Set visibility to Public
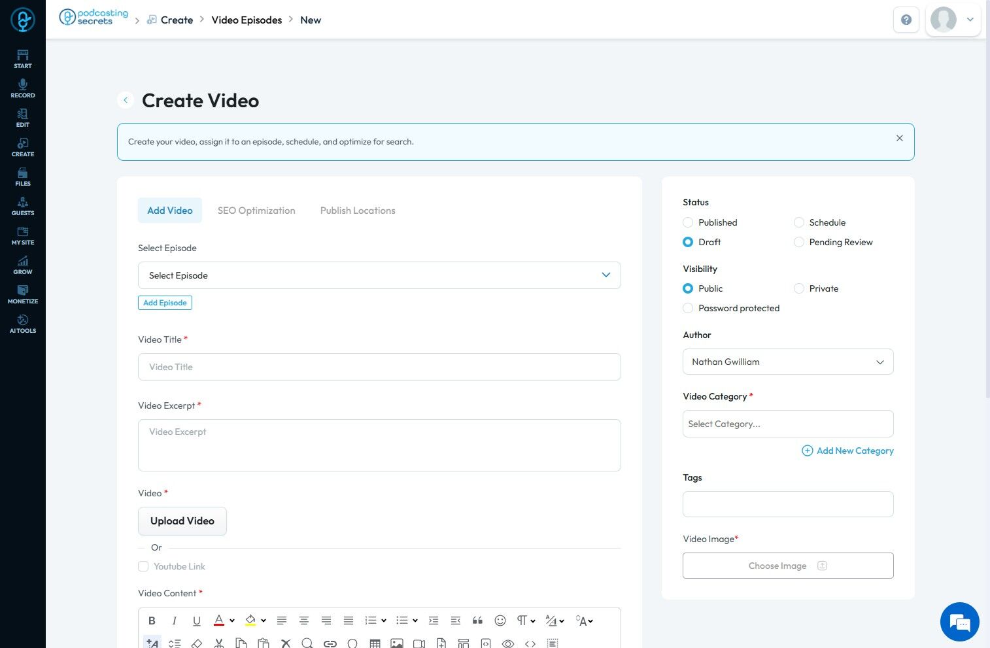Screen dimensions: 990x648 688,288
